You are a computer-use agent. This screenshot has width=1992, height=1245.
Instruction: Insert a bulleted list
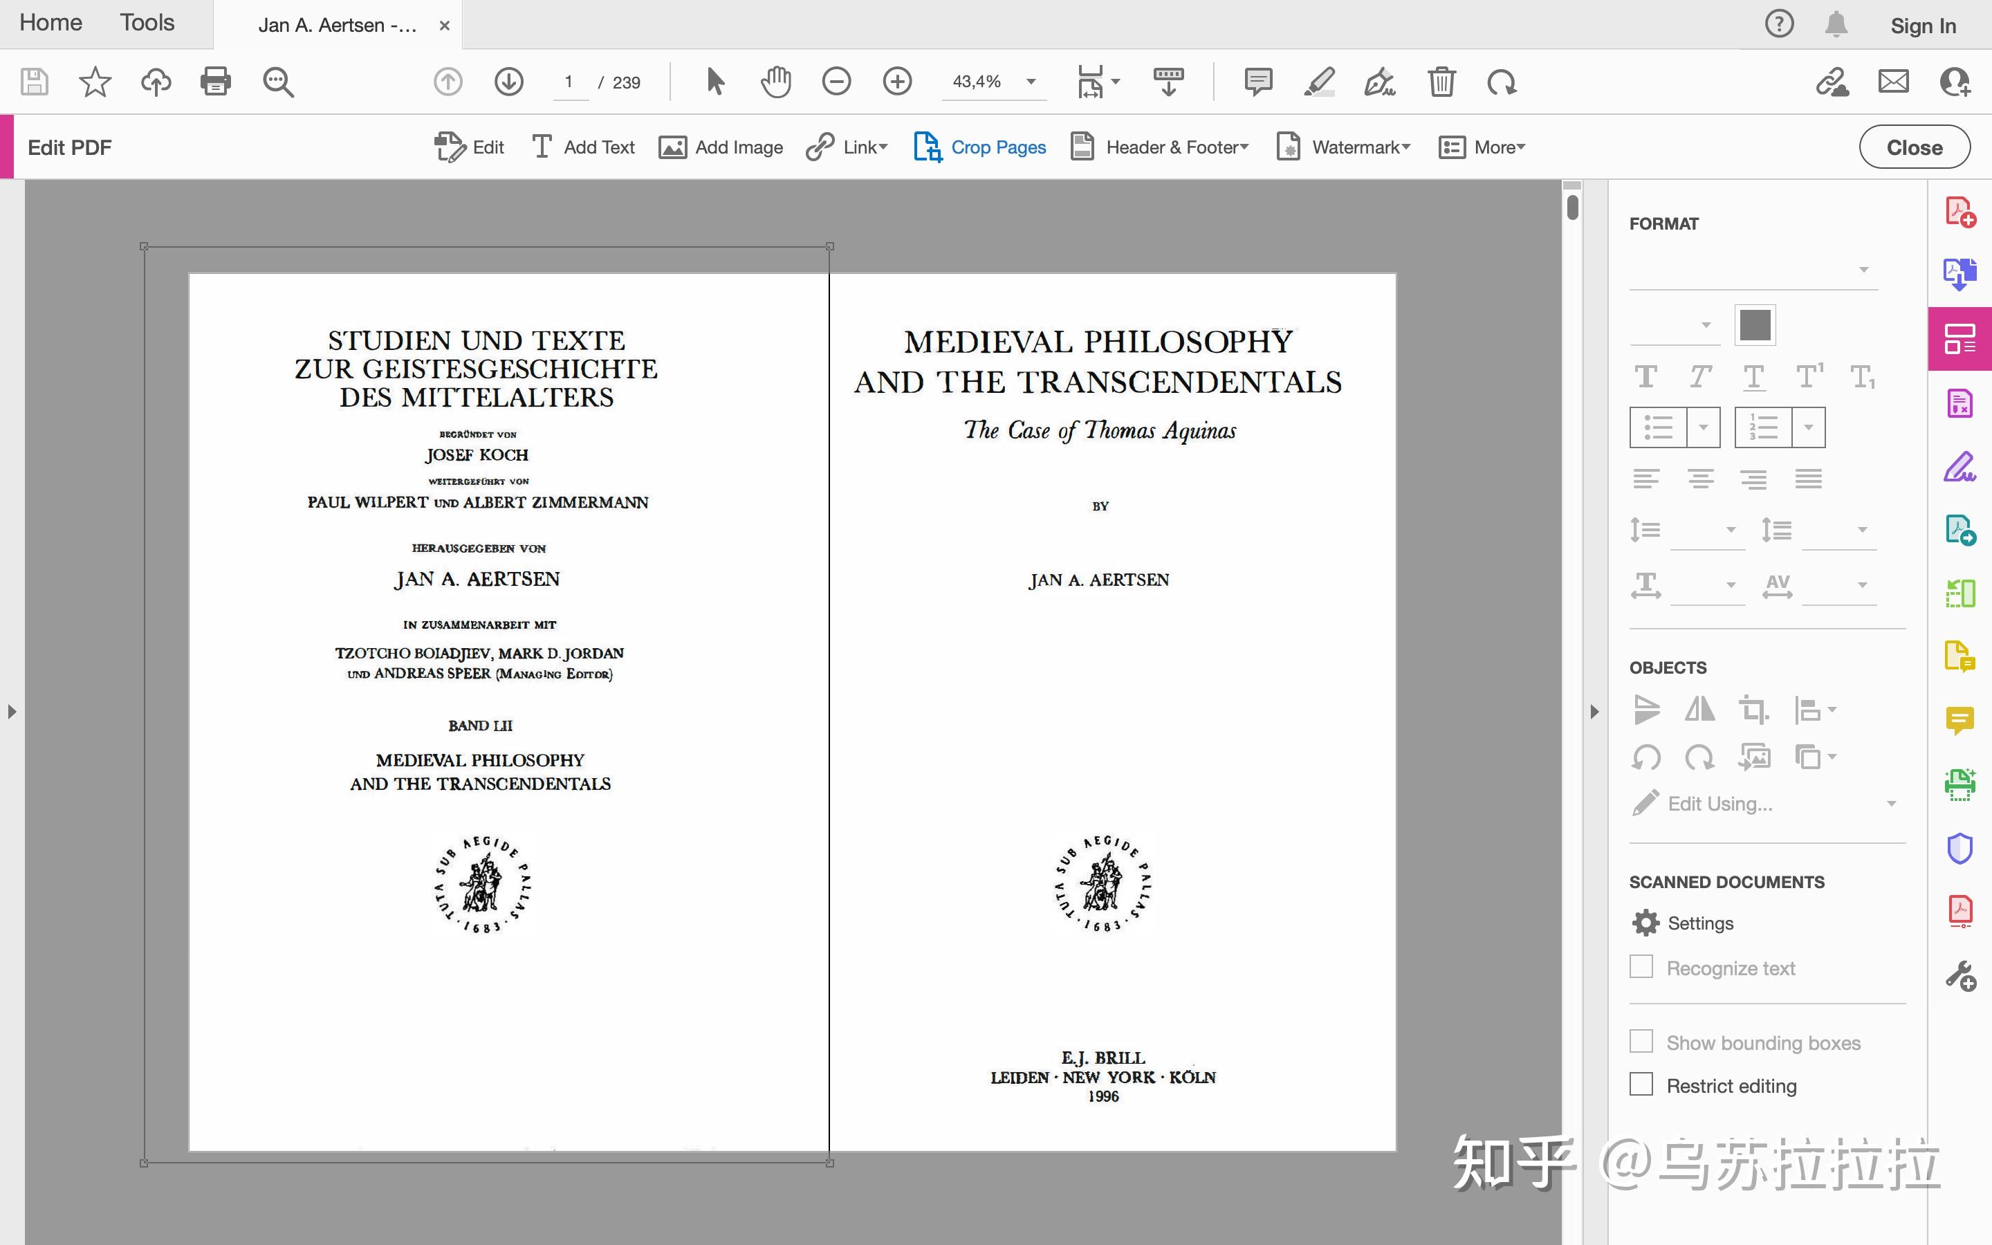pyautogui.click(x=1659, y=427)
